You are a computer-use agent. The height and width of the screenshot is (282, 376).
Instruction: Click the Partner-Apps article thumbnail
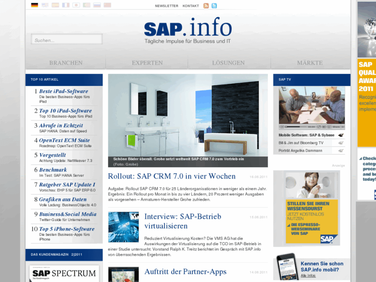coord(123,274)
